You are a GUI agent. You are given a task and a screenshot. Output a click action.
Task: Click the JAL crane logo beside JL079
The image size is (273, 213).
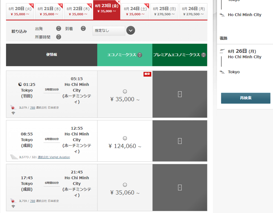(13, 108)
